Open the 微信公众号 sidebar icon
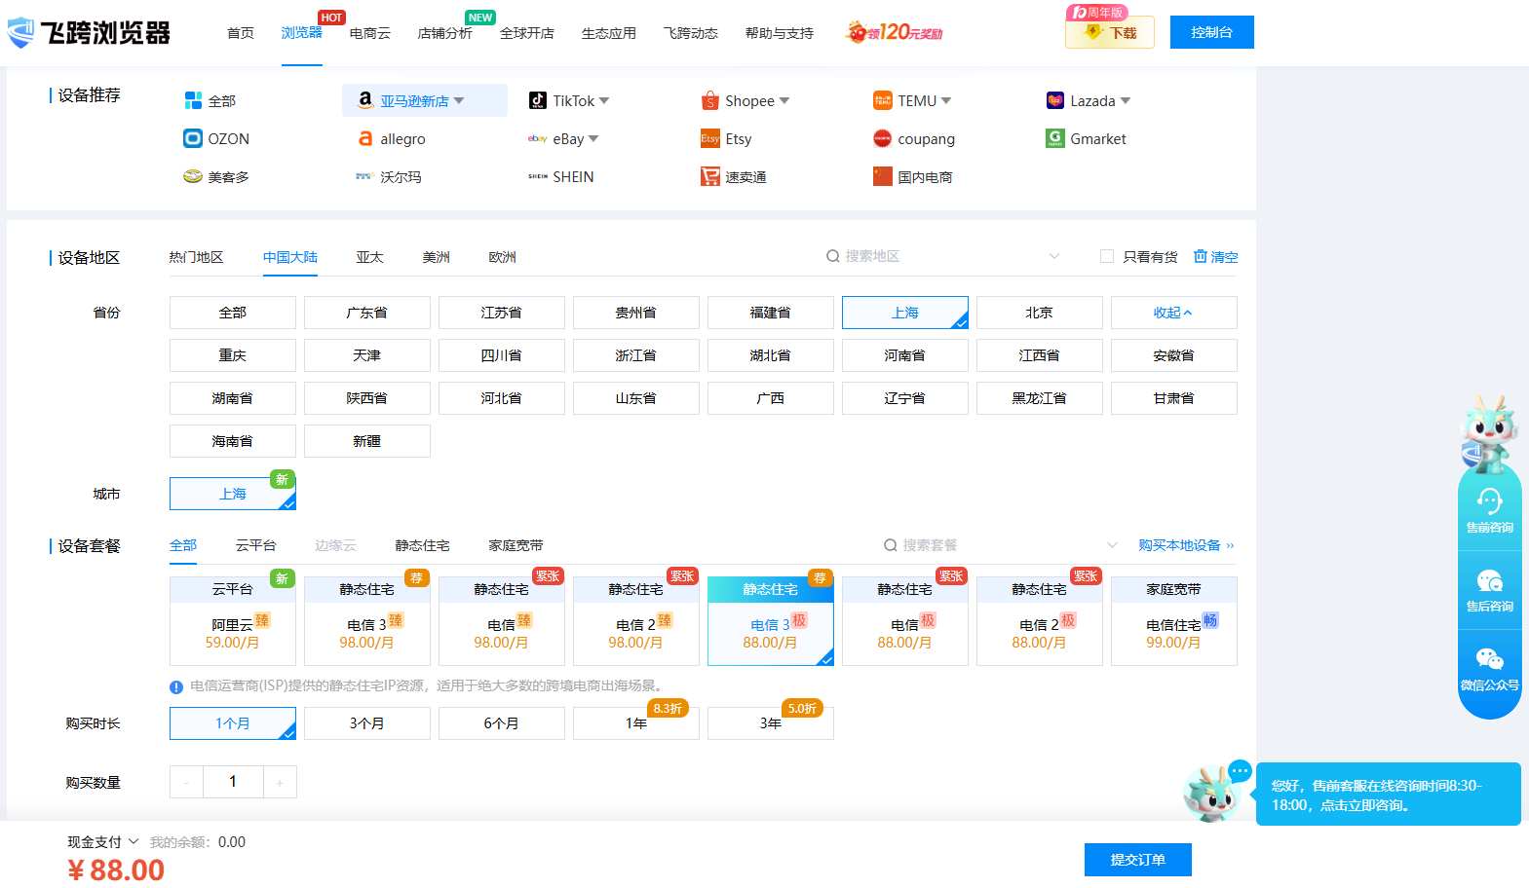The height and width of the screenshot is (888, 1529). point(1489,659)
